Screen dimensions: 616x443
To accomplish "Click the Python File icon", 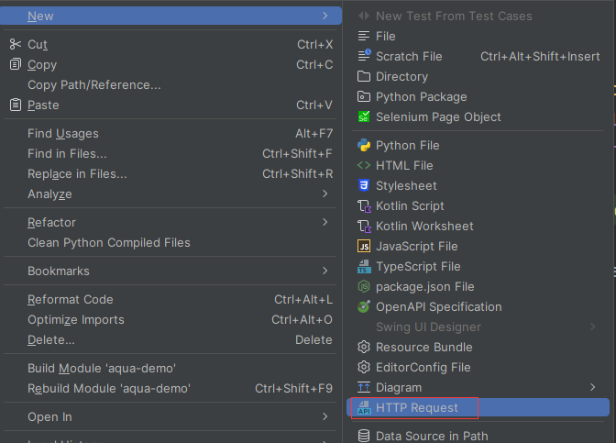I will (x=364, y=146).
